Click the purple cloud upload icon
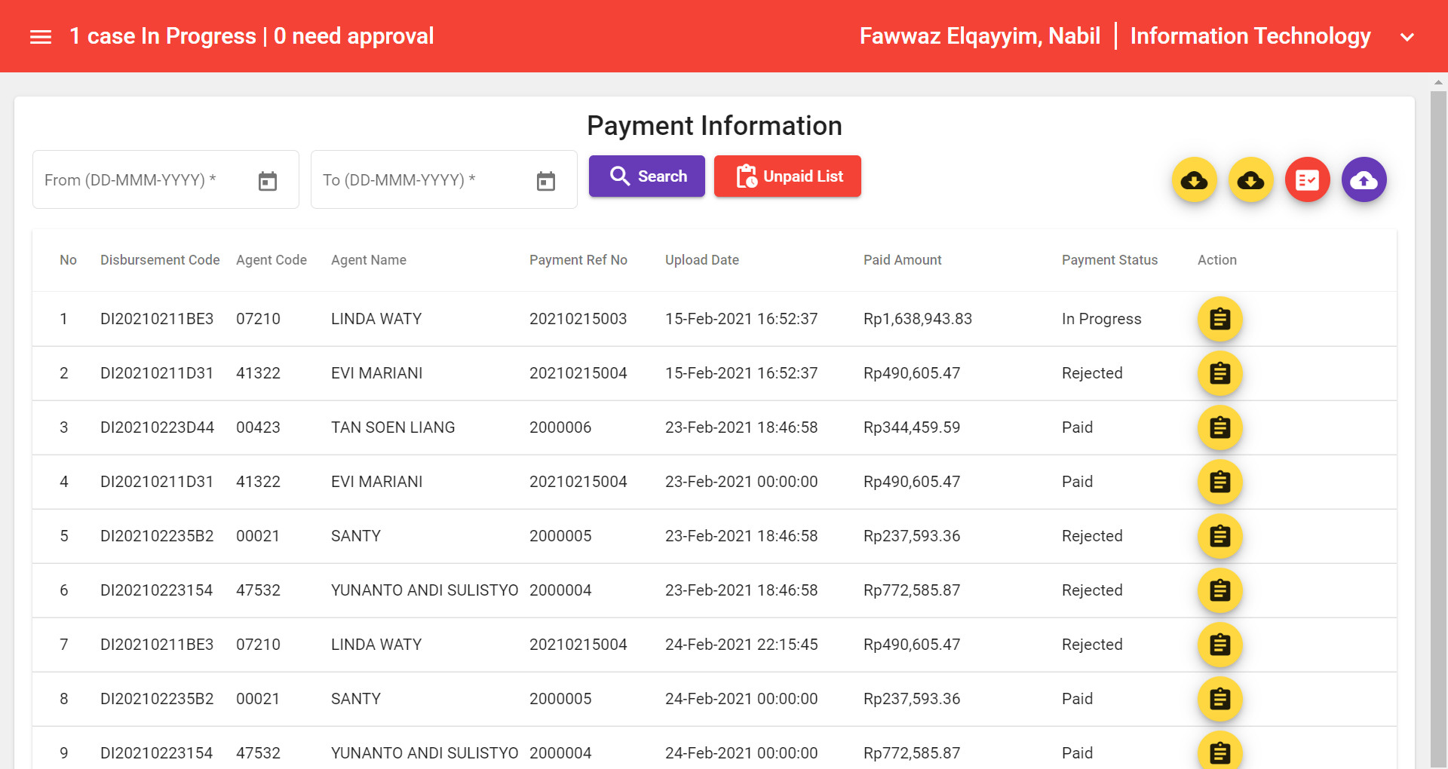 1364,179
